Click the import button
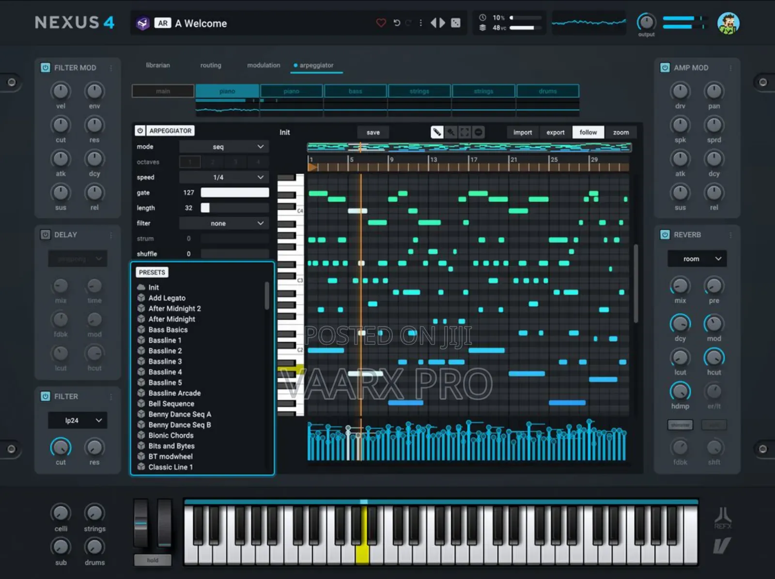Image resolution: width=775 pixels, height=579 pixels. point(523,132)
